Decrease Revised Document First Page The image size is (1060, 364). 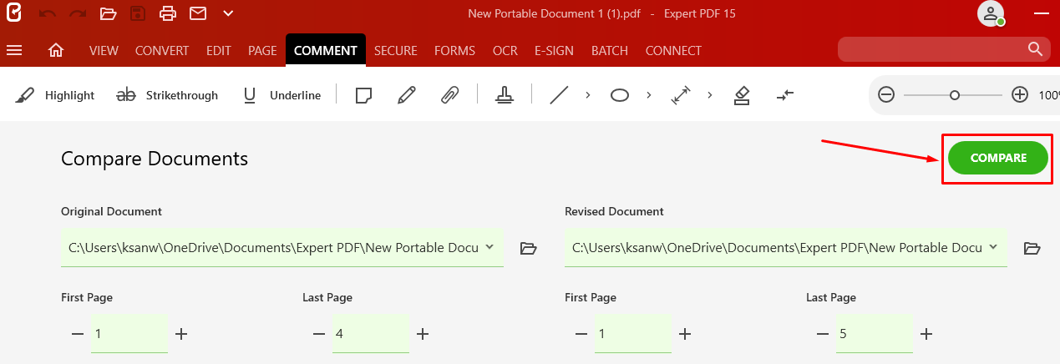point(581,334)
